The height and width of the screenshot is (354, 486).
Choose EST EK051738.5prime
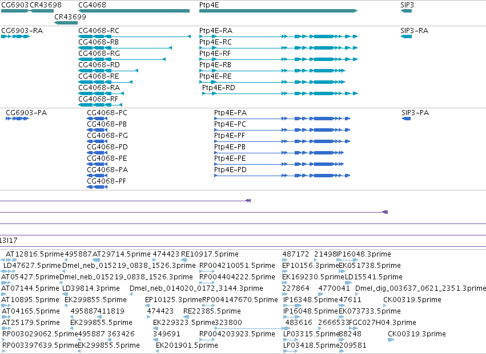369,266
